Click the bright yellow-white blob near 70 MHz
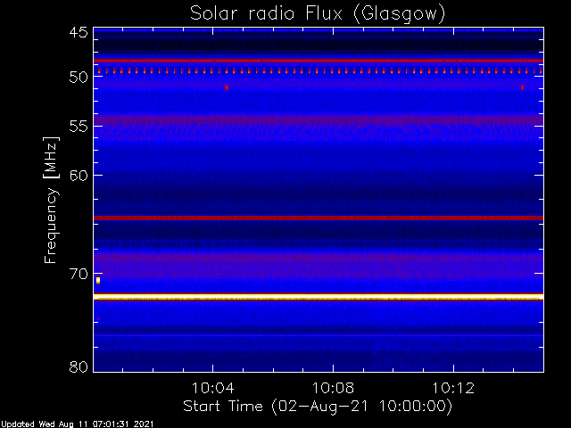This screenshot has width=571, height=428. pyautogui.click(x=98, y=280)
